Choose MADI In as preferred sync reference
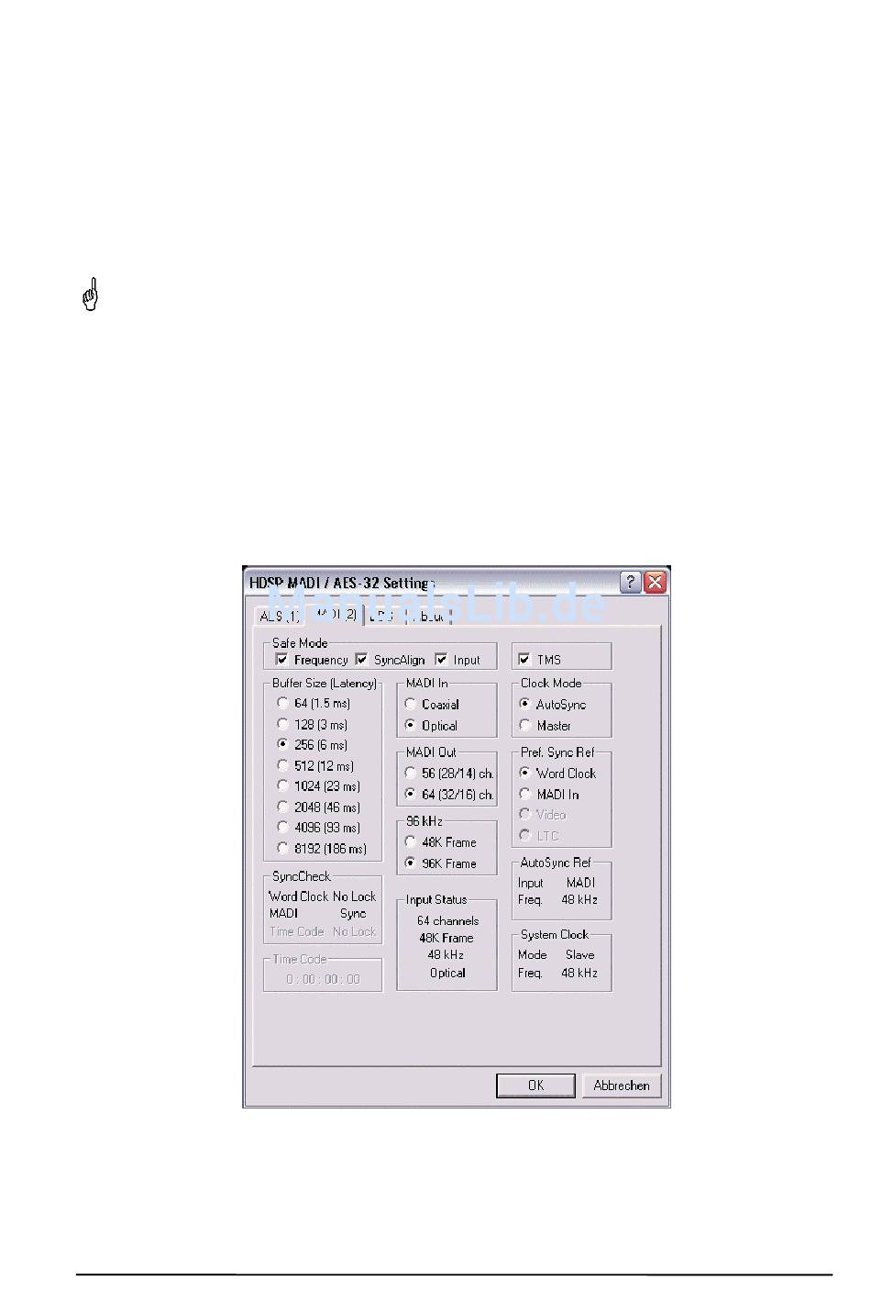Screen dimensions: 871x1303 [524, 794]
